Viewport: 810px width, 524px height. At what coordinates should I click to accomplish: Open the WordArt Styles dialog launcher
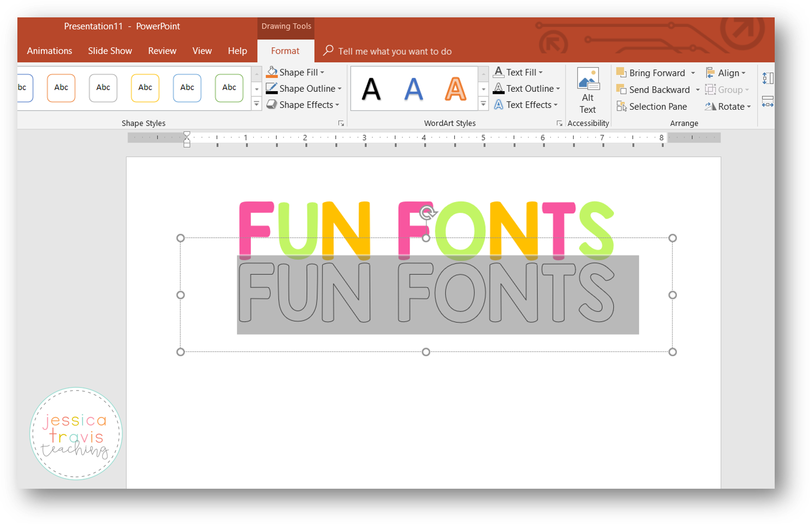click(x=559, y=124)
